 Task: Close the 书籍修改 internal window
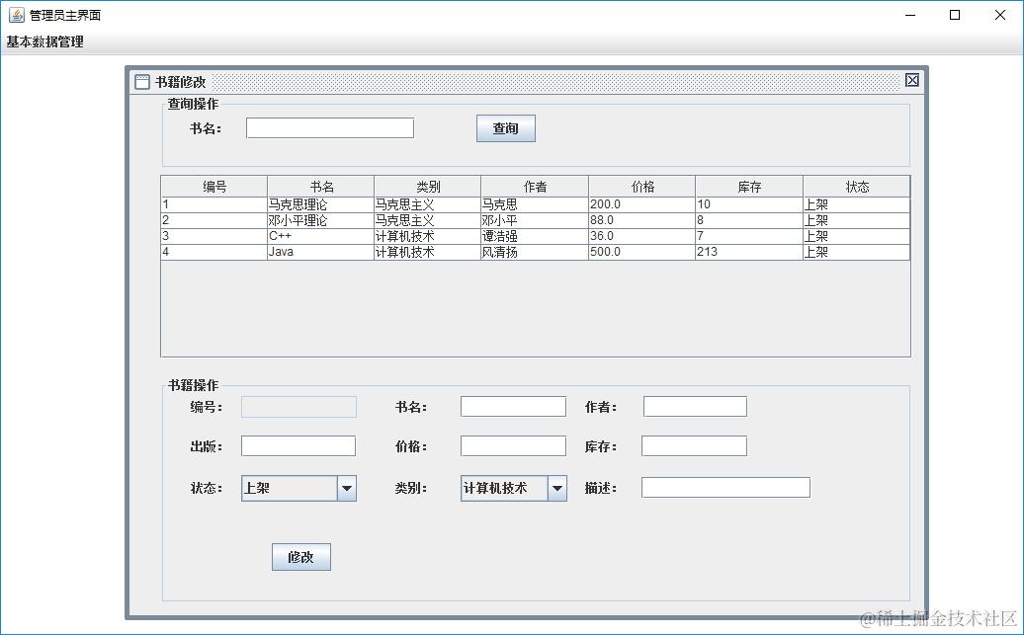tap(912, 80)
